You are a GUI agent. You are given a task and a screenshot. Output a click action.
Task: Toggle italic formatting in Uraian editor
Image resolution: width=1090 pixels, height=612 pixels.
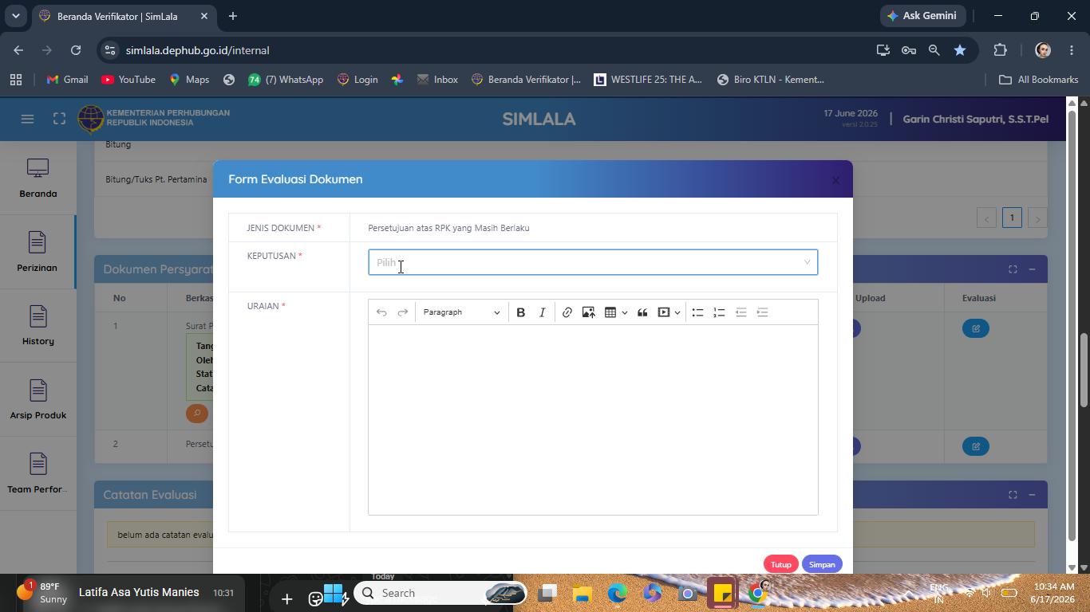coord(543,312)
